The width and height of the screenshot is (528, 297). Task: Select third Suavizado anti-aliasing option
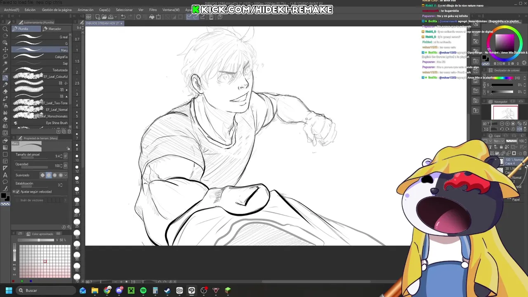tap(54, 175)
